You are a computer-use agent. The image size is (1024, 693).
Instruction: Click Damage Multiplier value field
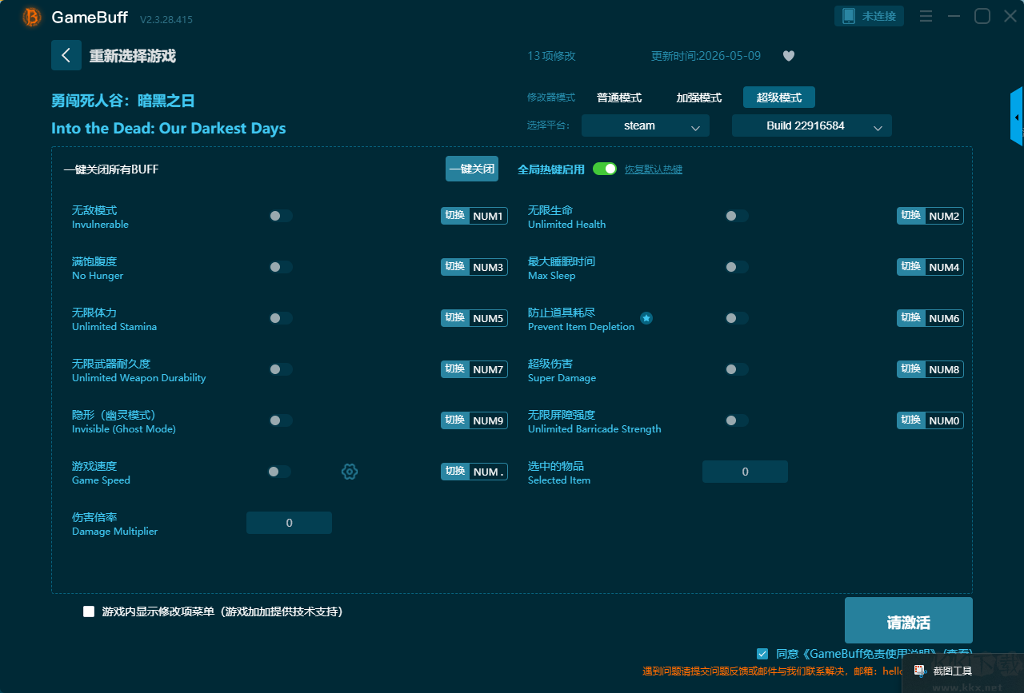289,523
